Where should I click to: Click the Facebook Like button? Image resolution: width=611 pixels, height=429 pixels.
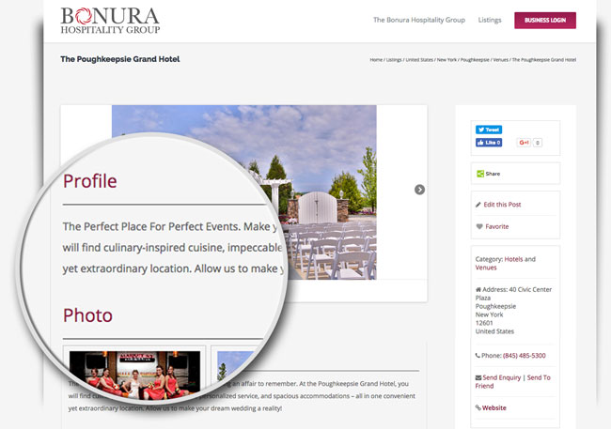click(x=489, y=143)
